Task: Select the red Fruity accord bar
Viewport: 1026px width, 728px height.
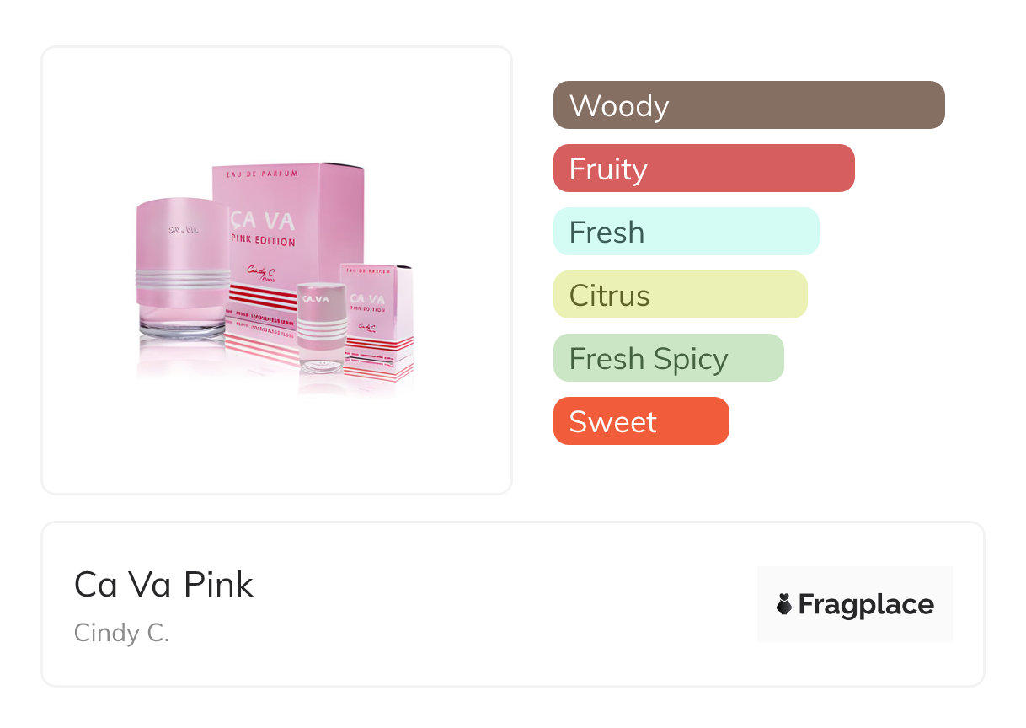Action: [x=703, y=169]
